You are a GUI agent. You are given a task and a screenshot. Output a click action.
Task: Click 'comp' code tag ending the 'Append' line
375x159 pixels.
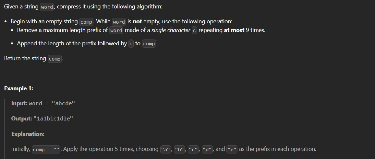click(x=149, y=44)
